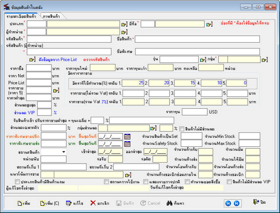Click the Price List fetch icon
Screen dimensions: 280x213
point(32,60)
